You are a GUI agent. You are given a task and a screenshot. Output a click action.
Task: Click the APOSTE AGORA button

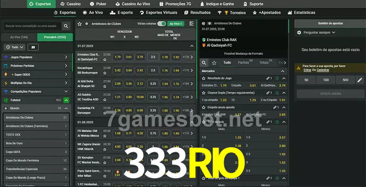330,94
